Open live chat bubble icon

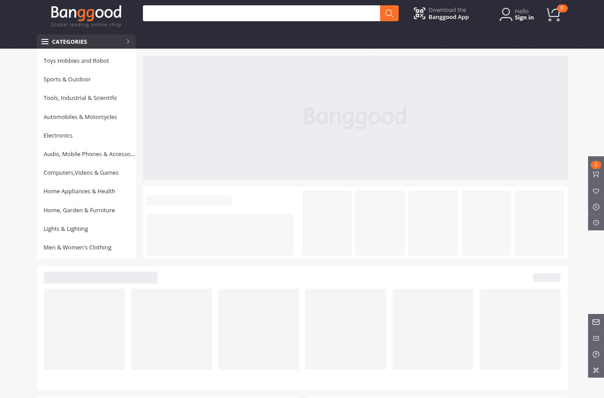point(596,223)
